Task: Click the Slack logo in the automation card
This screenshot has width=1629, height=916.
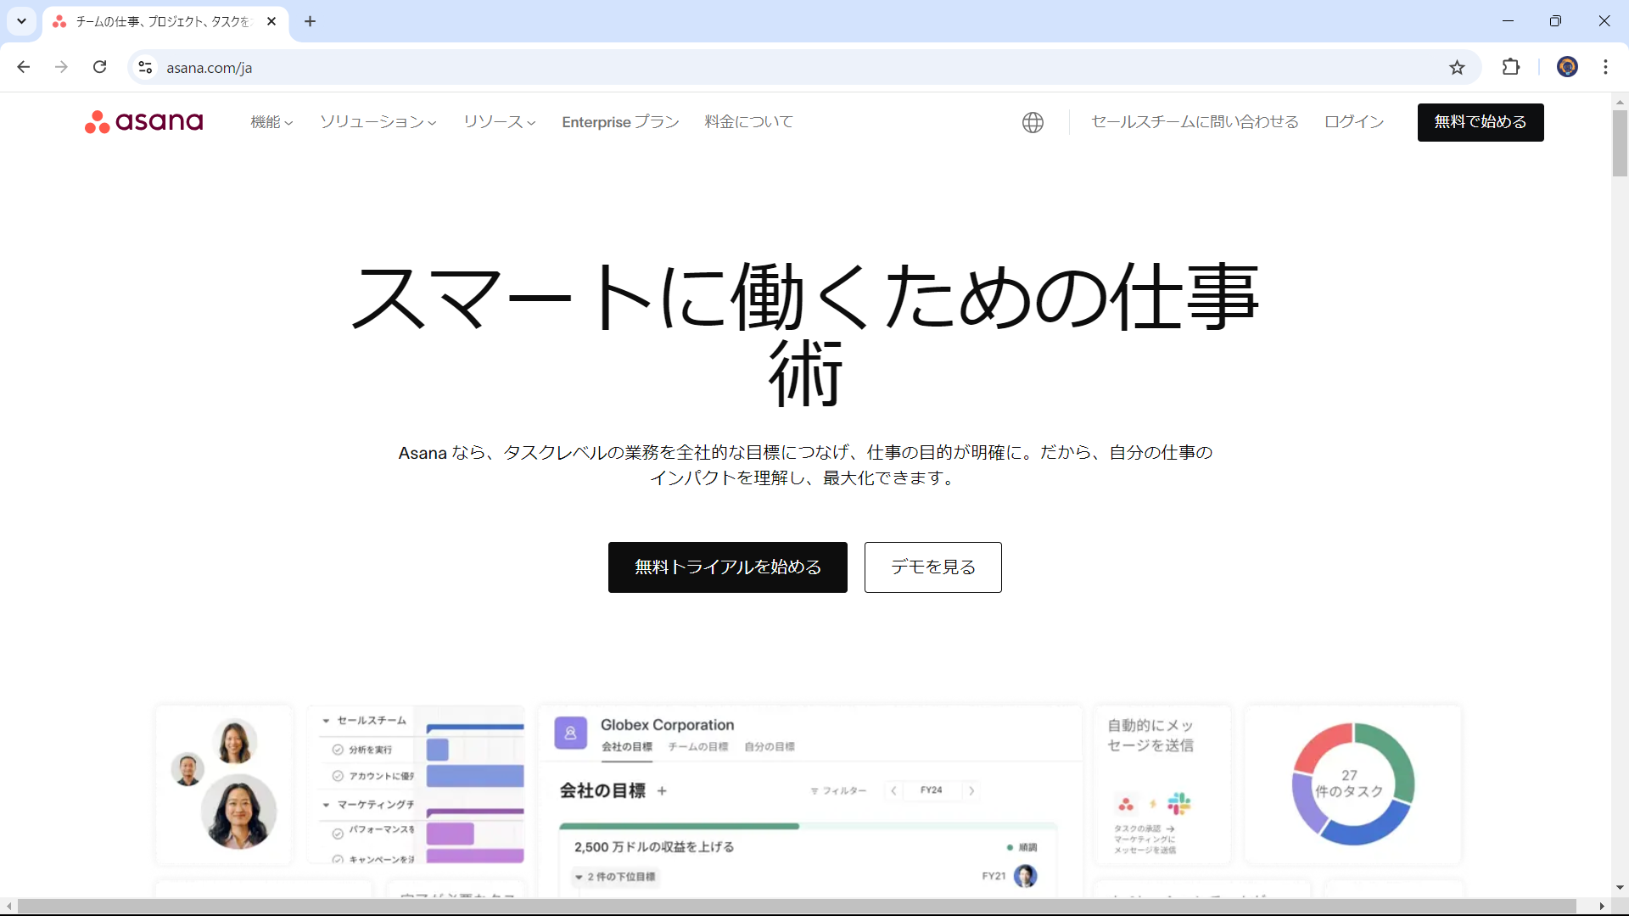Action: pos(1178,803)
